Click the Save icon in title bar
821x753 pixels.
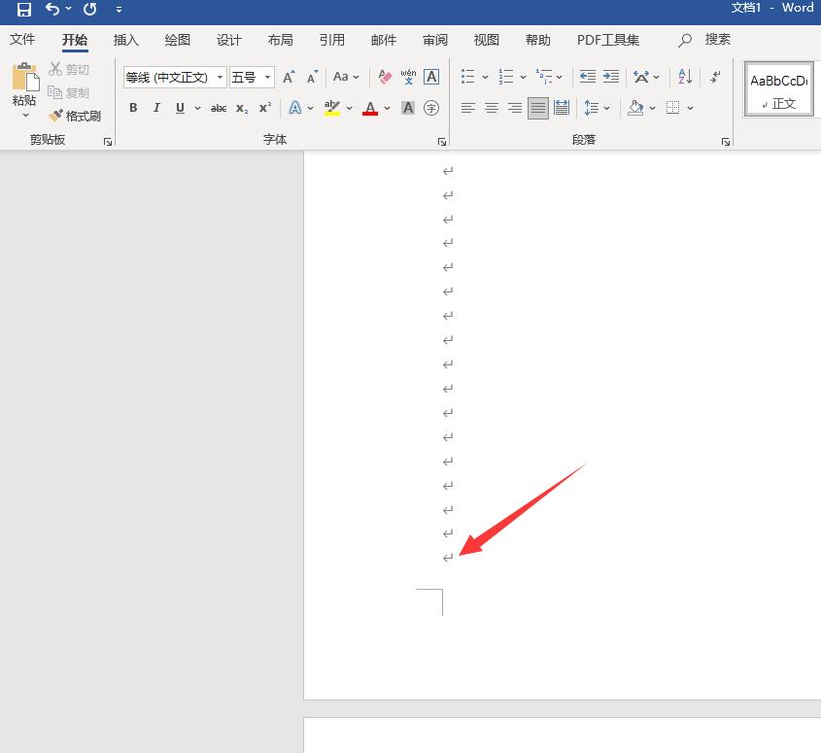pos(24,9)
